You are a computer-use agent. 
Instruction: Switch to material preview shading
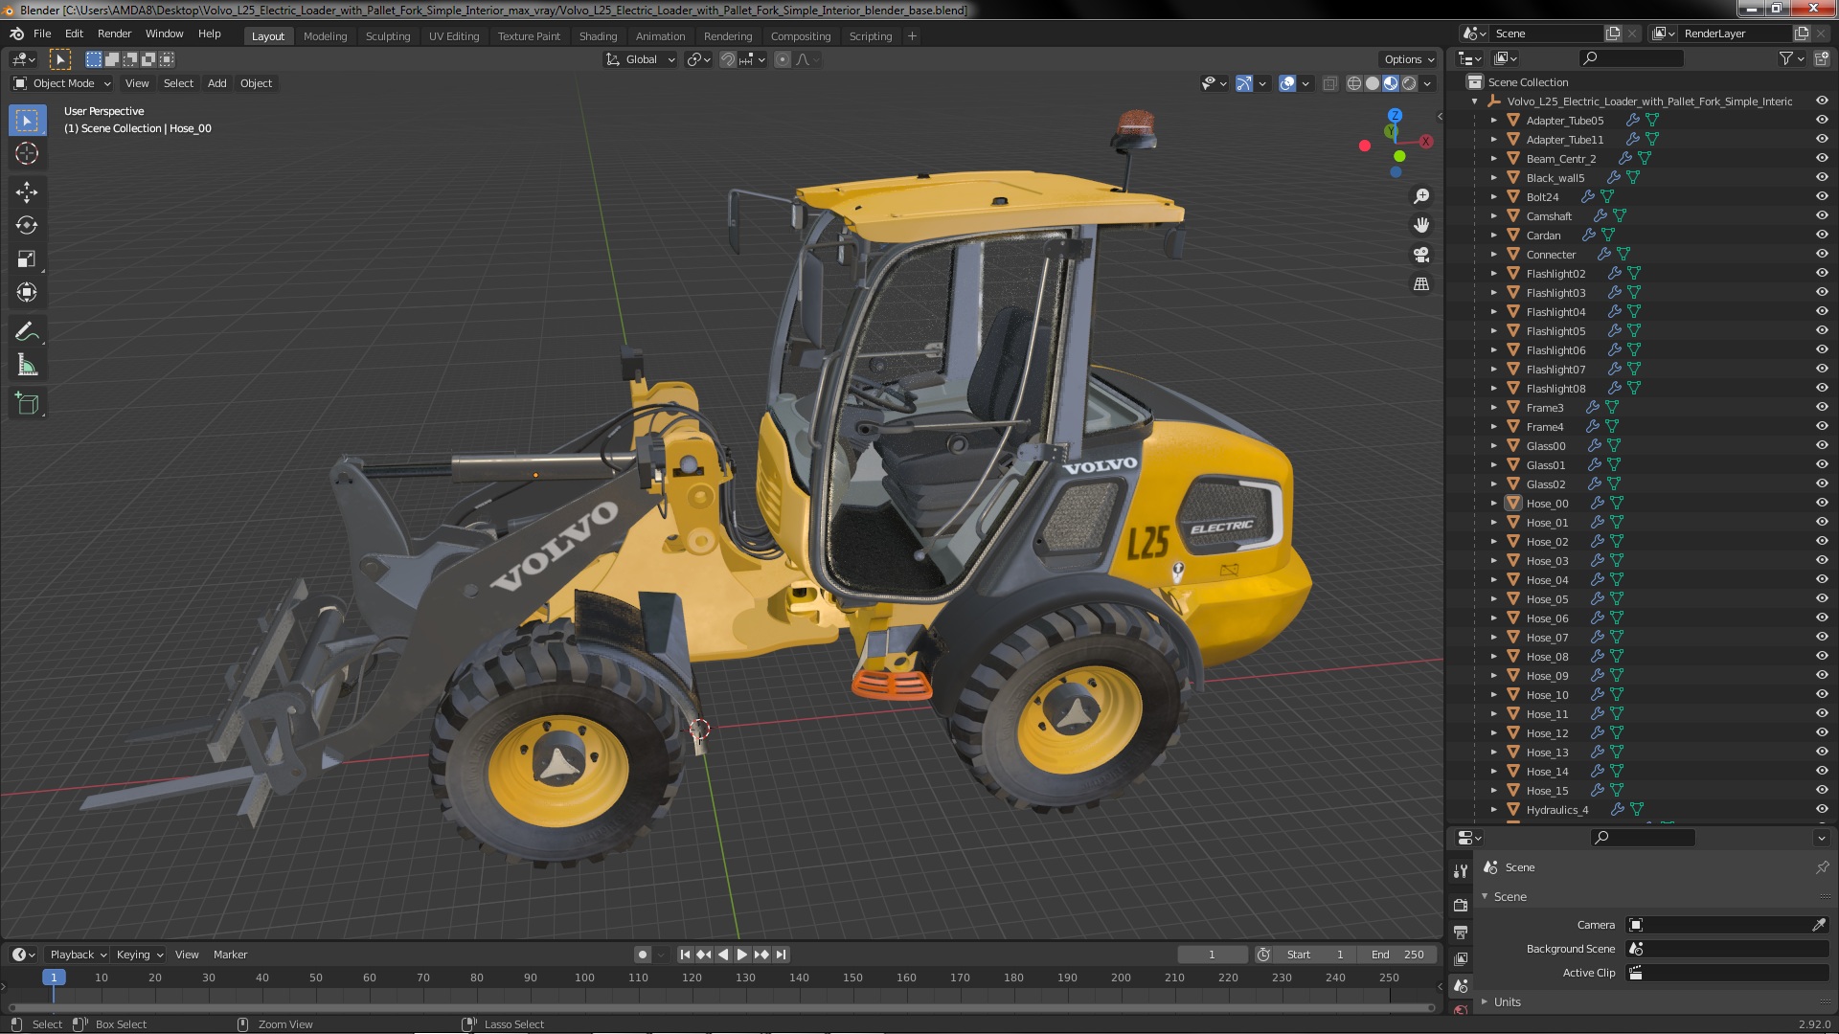point(1391,84)
